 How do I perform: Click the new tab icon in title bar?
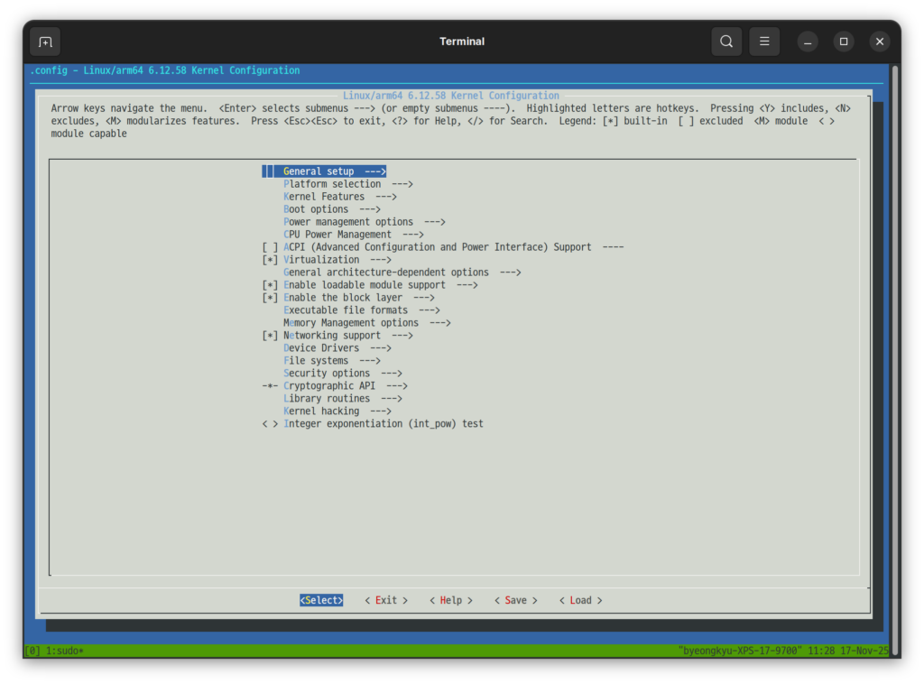click(45, 42)
